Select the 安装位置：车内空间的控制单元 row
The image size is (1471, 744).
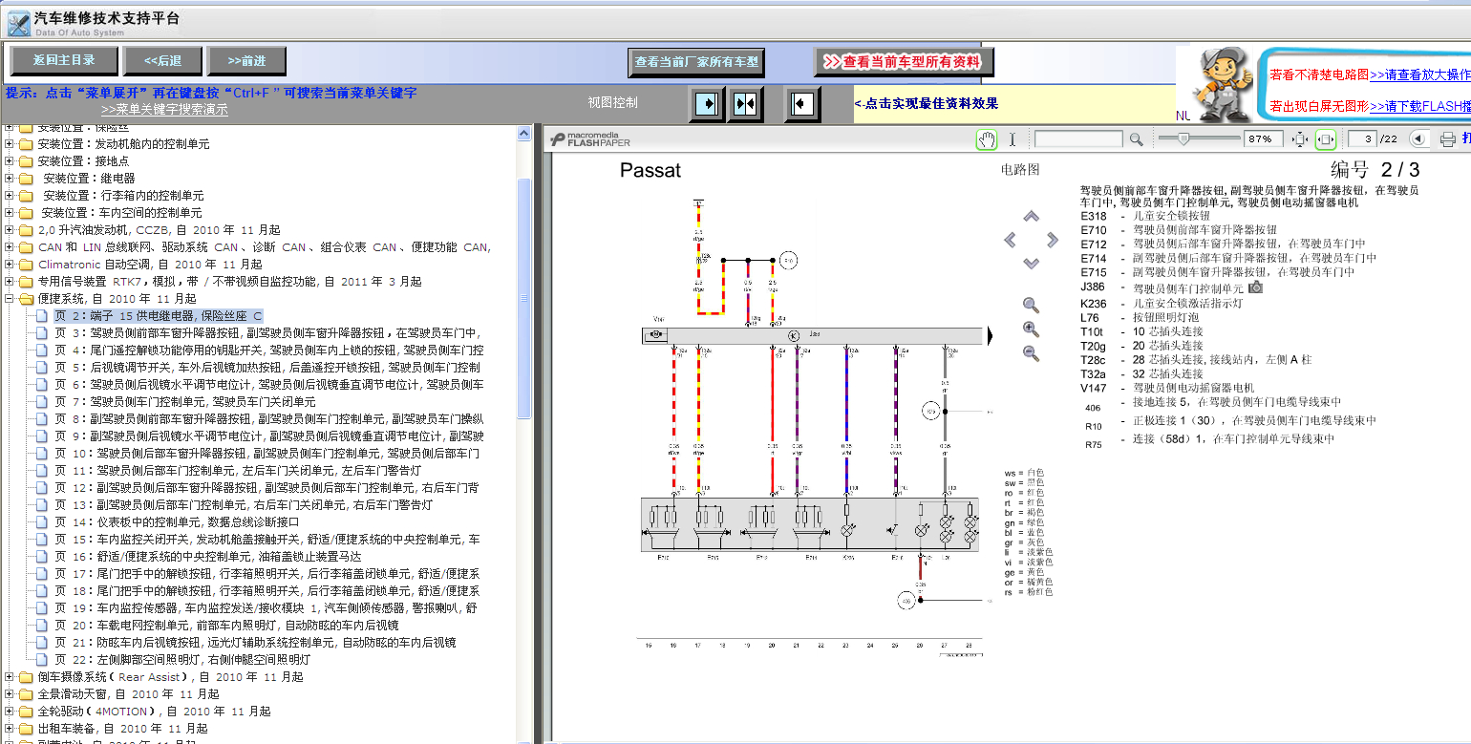coord(121,212)
